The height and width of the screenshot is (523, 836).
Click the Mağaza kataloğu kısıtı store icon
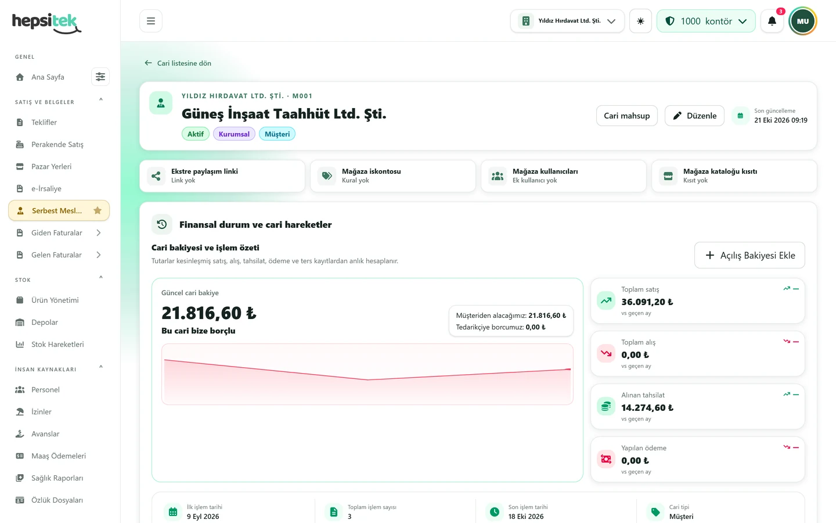(668, 176)
